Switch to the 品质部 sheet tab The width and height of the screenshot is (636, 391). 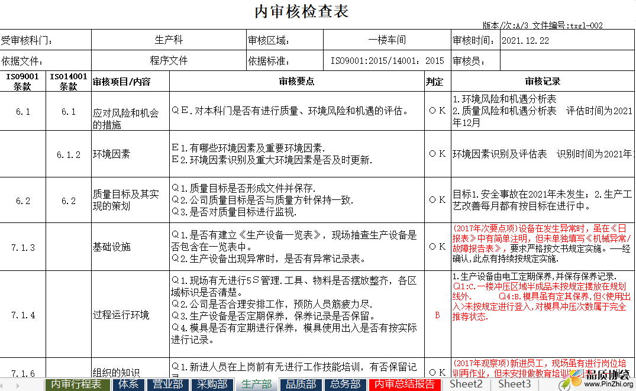pyautogui.click(x=301, y=384)
